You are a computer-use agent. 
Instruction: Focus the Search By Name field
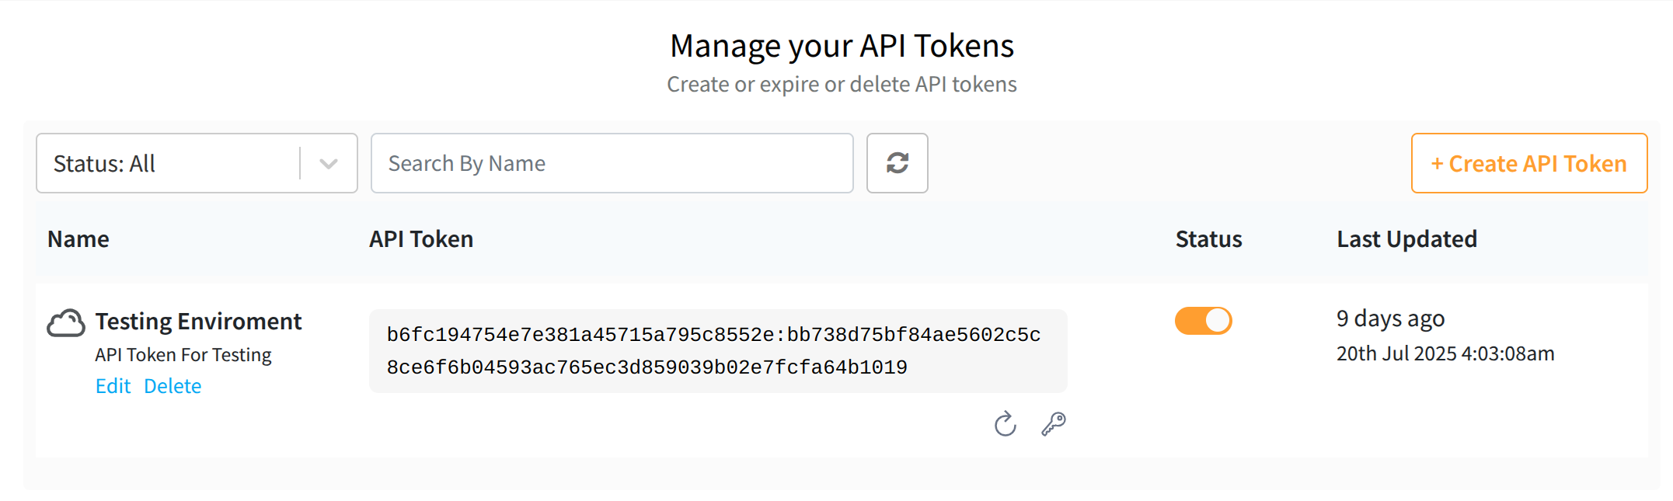click(612, 163)
